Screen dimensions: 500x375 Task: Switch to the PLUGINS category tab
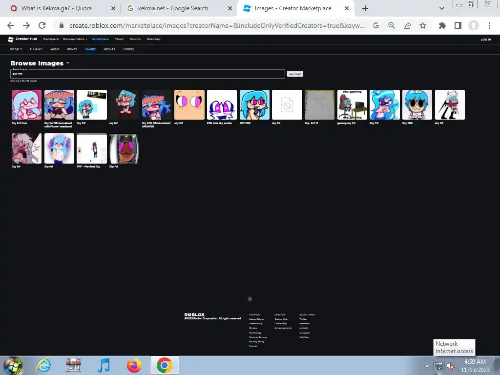(36, 49)
